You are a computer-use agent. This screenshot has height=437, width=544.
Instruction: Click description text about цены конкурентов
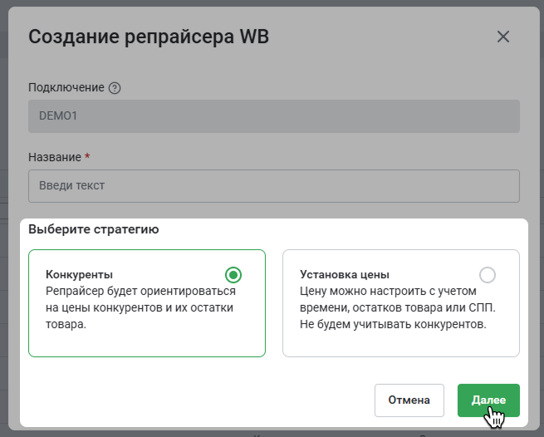140,307
